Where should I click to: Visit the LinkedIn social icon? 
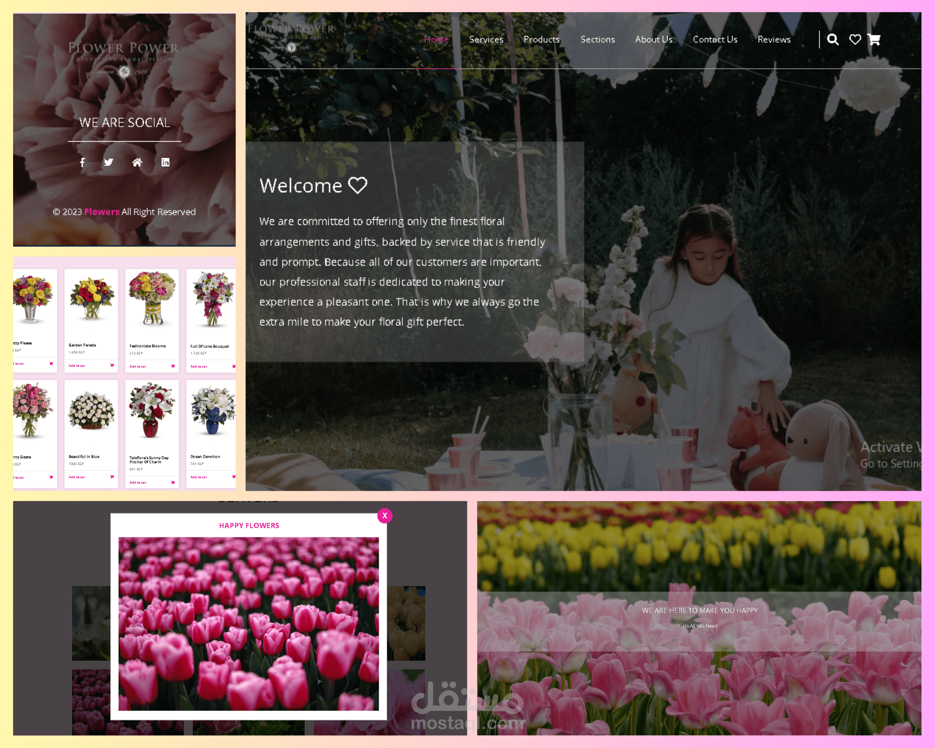tap(165, 162)
